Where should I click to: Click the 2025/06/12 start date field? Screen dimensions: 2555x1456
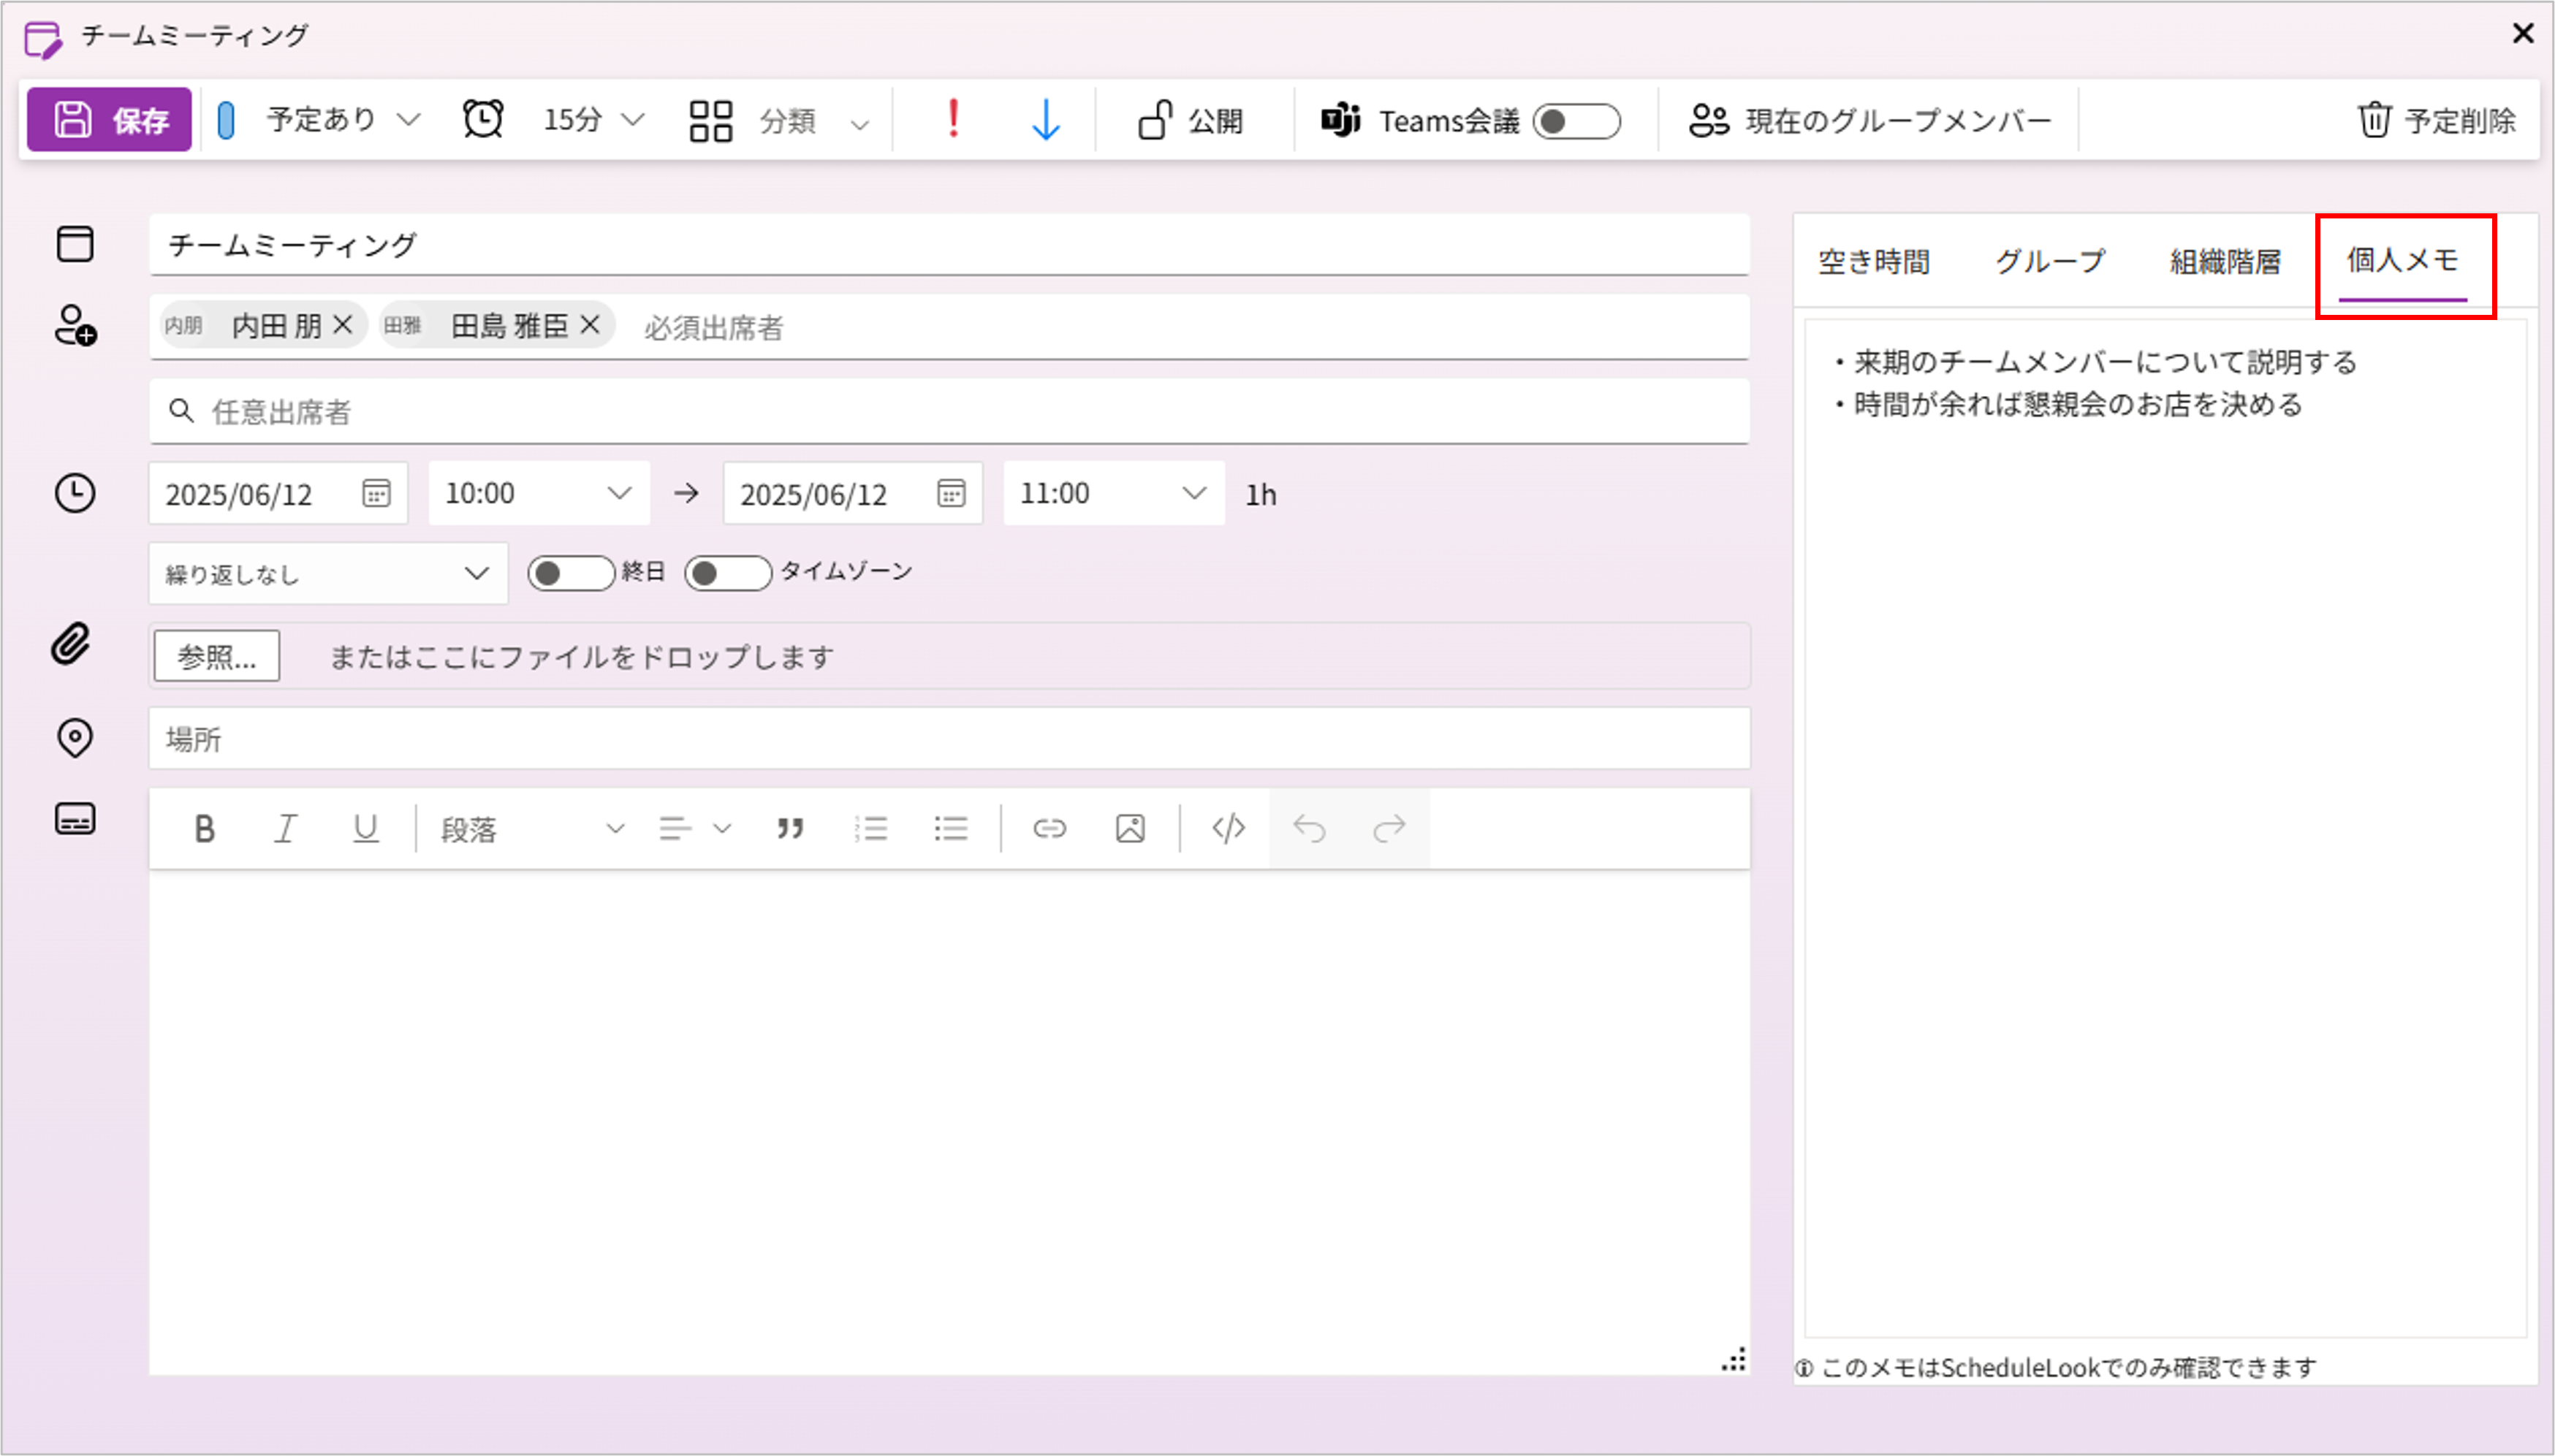point(278,493)
